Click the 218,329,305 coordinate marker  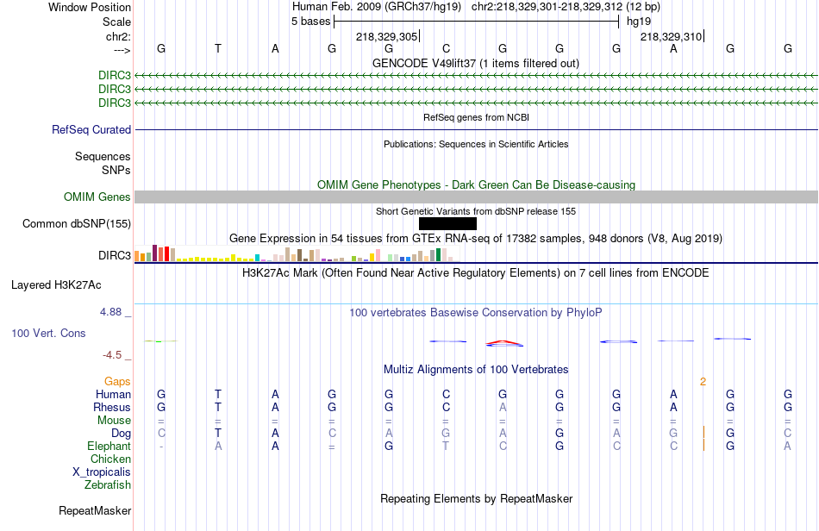pyautogui.click(x=387, y=36)
